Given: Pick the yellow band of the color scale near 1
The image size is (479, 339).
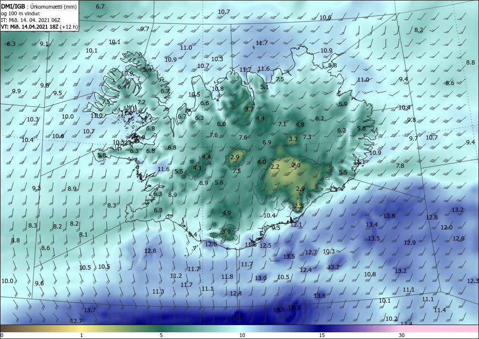Looking at the screenshot, I should (x=81, y=328).
